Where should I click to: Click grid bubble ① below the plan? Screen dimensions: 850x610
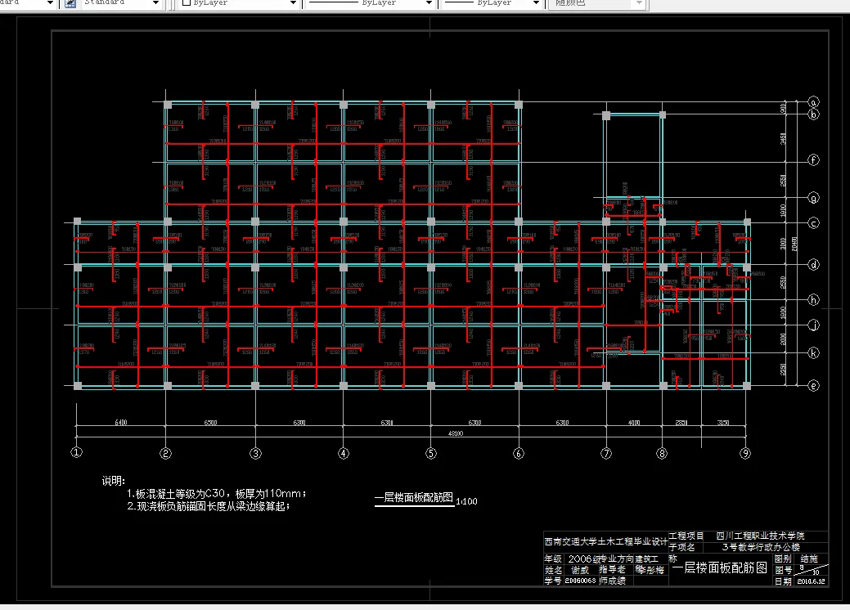77,451
